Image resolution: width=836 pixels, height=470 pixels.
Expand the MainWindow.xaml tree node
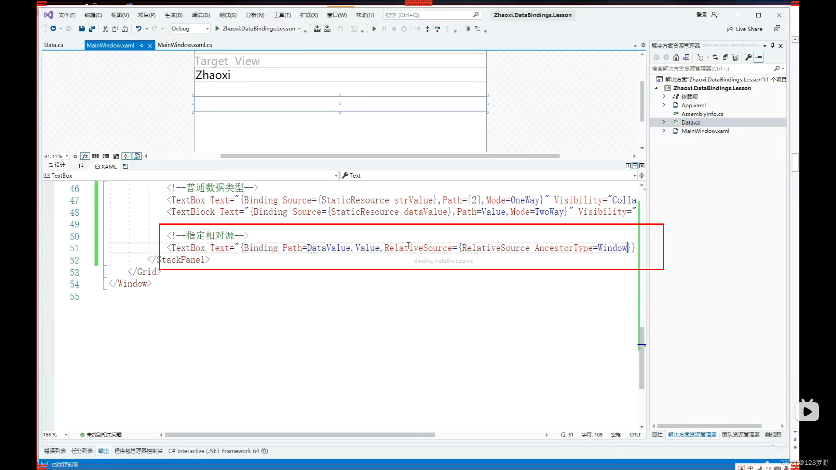664,131
